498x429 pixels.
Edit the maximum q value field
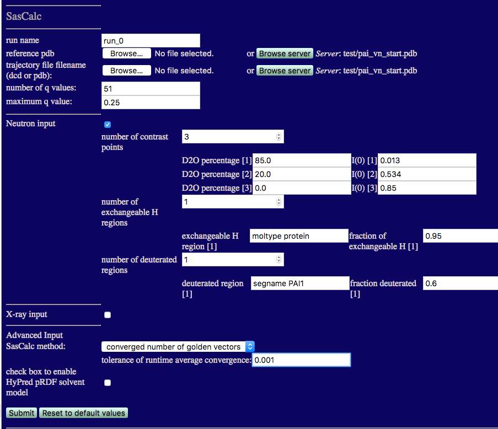point(151,102)
